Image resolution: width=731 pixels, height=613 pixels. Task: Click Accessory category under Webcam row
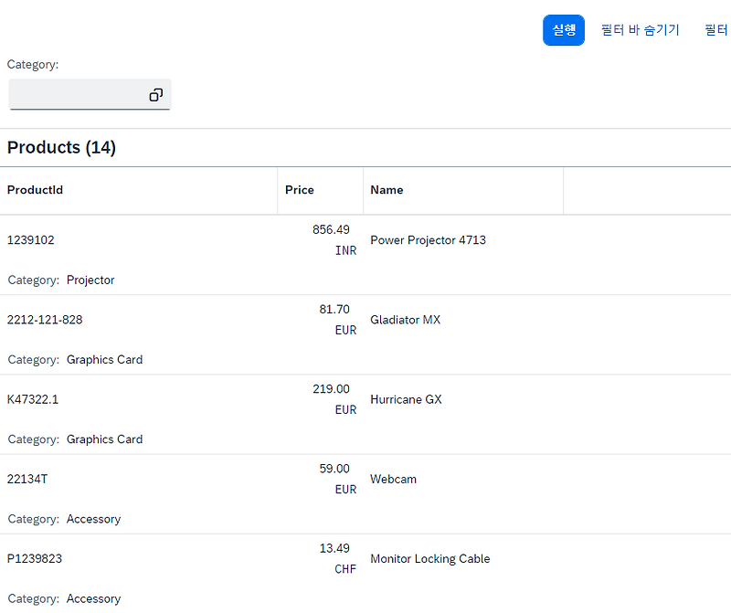click(93, 519)
